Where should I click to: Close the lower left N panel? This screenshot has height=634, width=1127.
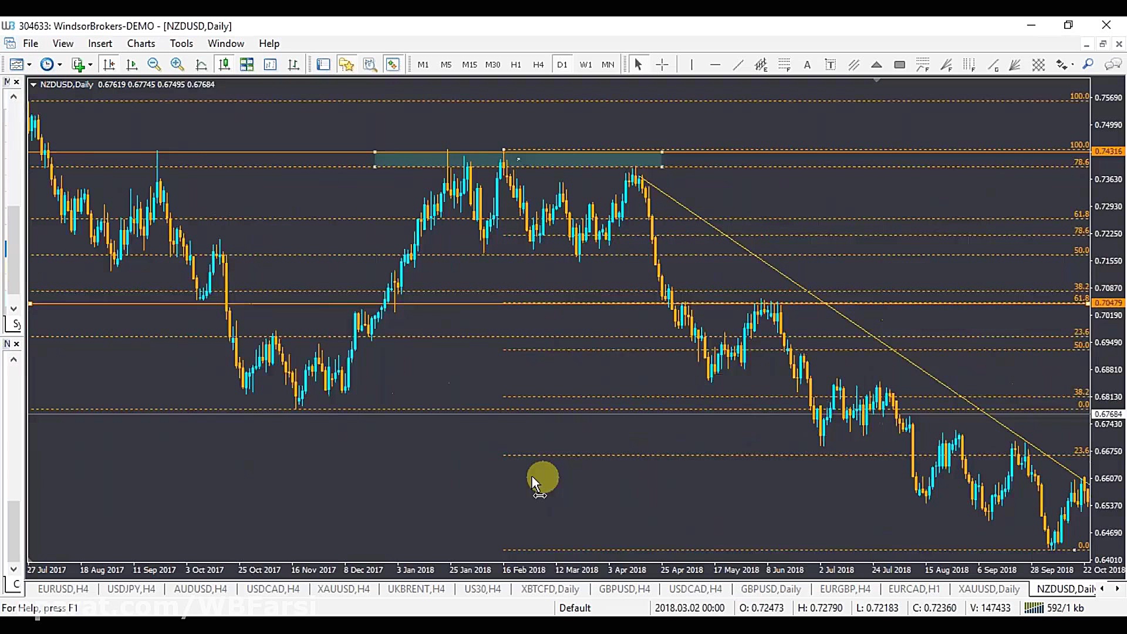click(x=16, y=344)
